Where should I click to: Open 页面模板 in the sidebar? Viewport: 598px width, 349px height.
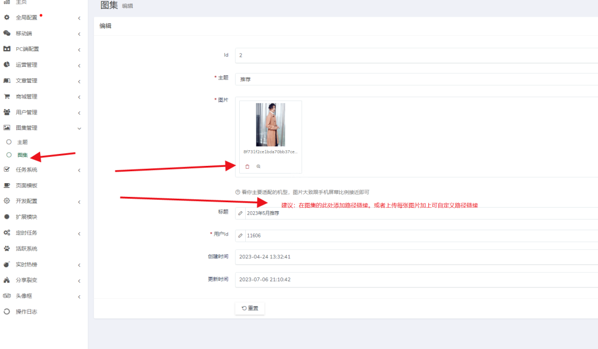coord(26,186)
